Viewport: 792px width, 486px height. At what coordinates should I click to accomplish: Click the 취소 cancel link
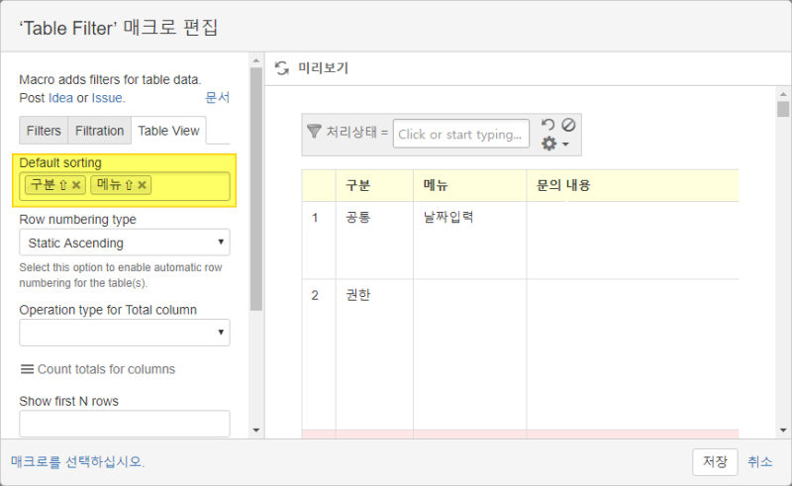coord(759,462)
